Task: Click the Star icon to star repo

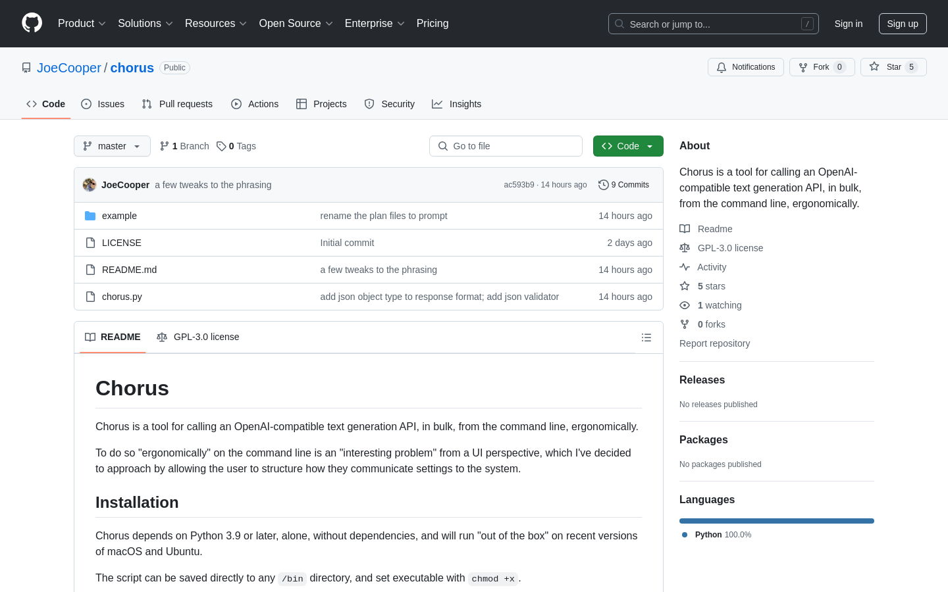Action: pos(874,66)
